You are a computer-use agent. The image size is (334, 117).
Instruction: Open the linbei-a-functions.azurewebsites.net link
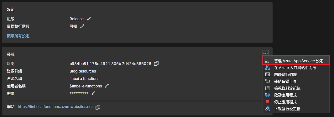pyautogui.click(x=55, y=107)
